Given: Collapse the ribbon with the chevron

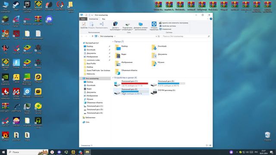Looking at the screenshot, I should 208,19.
